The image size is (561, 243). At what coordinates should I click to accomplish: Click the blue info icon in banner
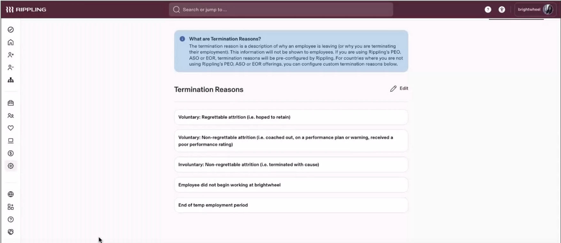point(182,39)
